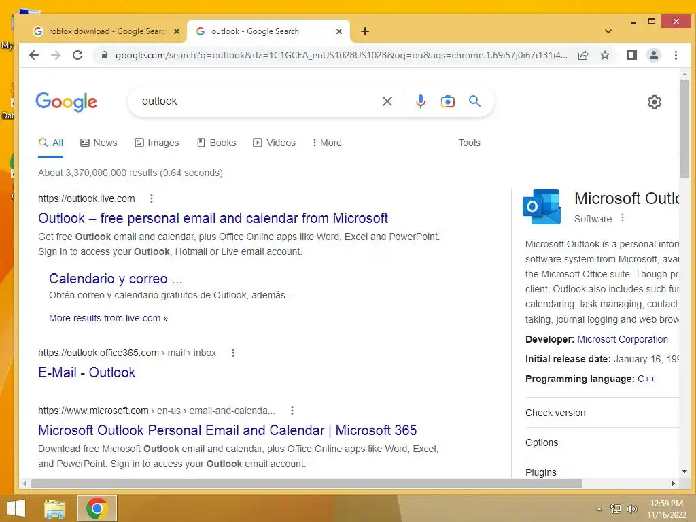Click the blue magnifier search button

pos(475,101)
